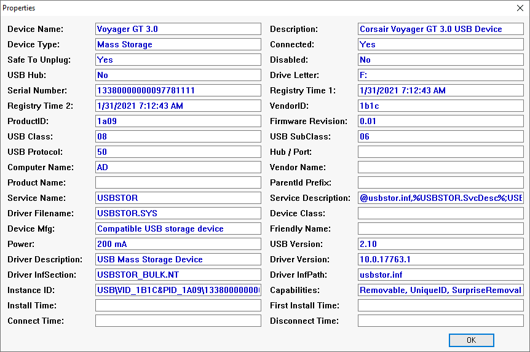
Task: Click the Disabled field showing No
Action: pos(441,60)
